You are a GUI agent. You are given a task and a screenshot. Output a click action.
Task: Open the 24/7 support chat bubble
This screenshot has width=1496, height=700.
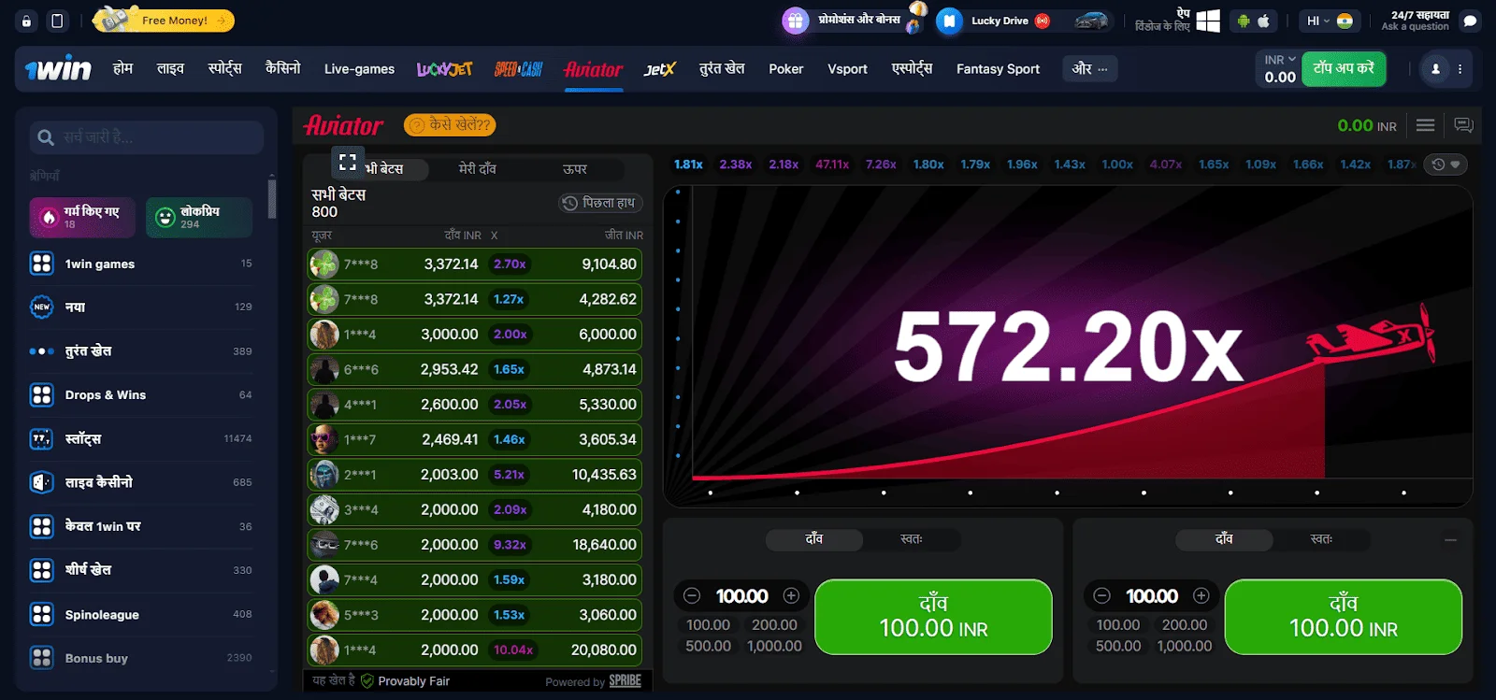tap(1470, 21)
